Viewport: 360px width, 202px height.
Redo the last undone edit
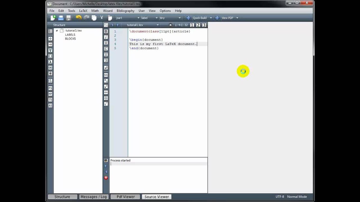(x=86, y=18)
